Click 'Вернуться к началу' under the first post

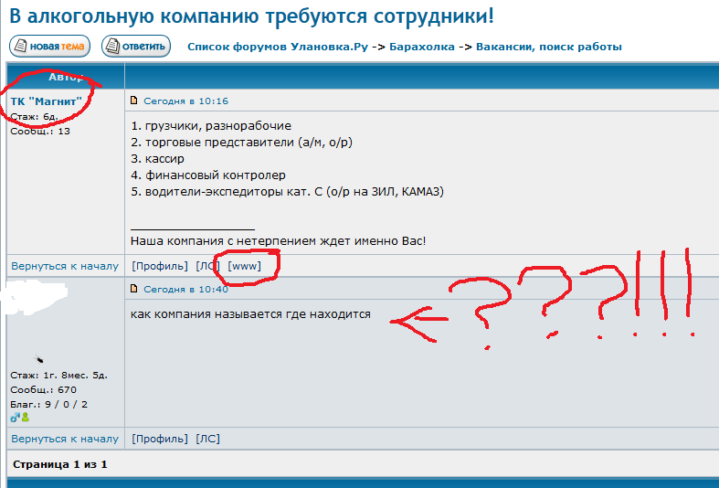point(65,266)
